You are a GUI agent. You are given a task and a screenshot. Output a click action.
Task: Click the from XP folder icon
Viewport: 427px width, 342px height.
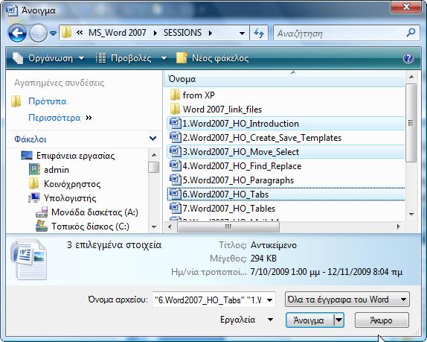click(x=175, y=95)
